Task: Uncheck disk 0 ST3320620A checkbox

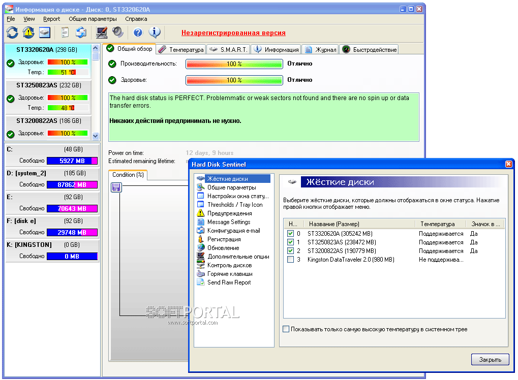Action: pyautogui.click(x=290, y=233)
